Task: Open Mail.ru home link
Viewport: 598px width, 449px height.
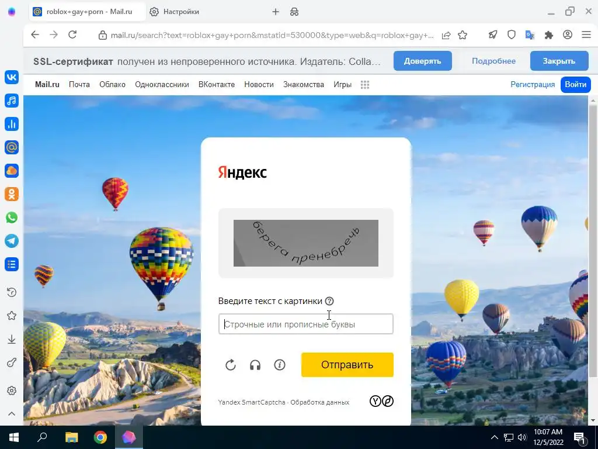Action: pyautogui.click(x=47, y=84)
